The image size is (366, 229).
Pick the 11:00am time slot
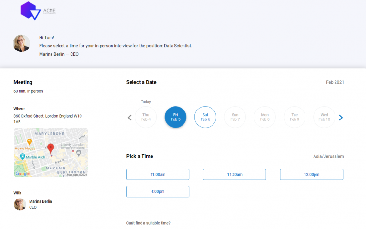[x=158, y=175]
